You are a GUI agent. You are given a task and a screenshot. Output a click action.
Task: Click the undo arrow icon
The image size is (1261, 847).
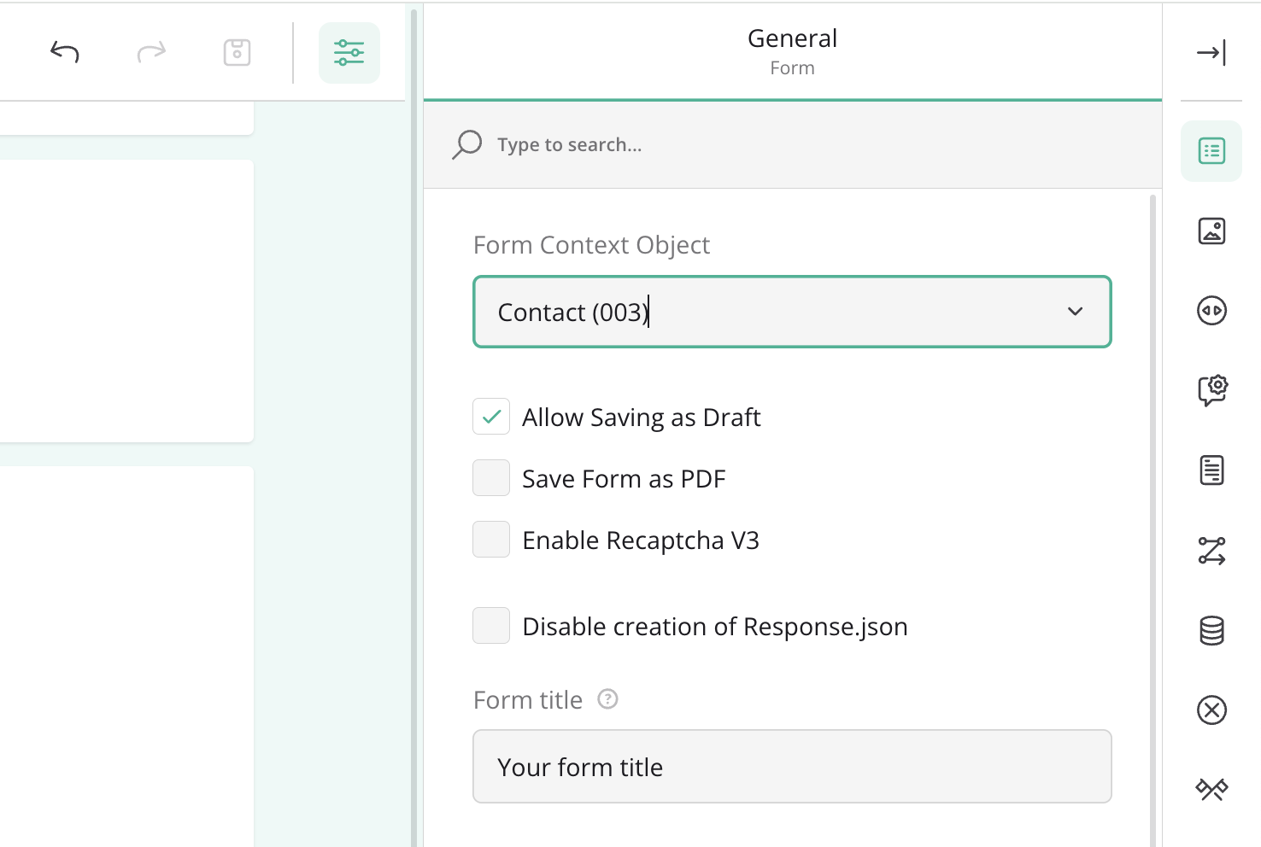point(65,53)
